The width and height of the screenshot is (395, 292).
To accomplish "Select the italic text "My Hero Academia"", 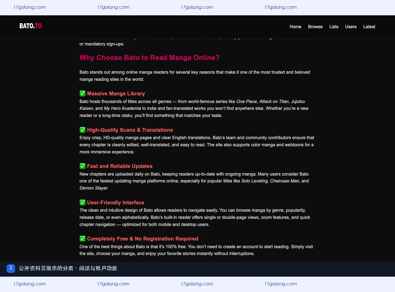I will [x=123, y=108].
